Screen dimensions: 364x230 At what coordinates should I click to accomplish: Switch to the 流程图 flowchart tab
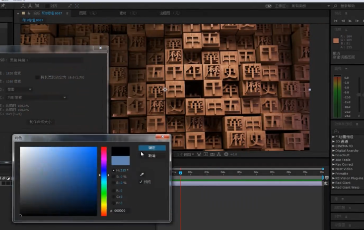click(165, 13)
